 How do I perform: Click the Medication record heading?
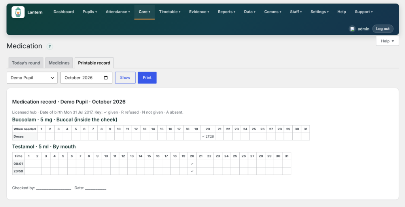tap(69, 102)
